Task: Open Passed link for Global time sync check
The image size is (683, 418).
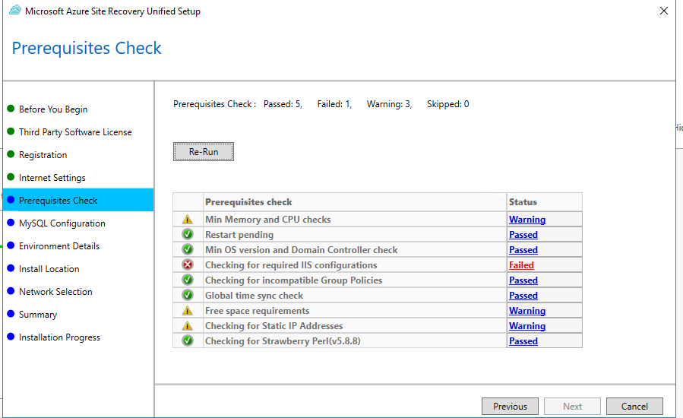Action: click(x=523, y=296)
